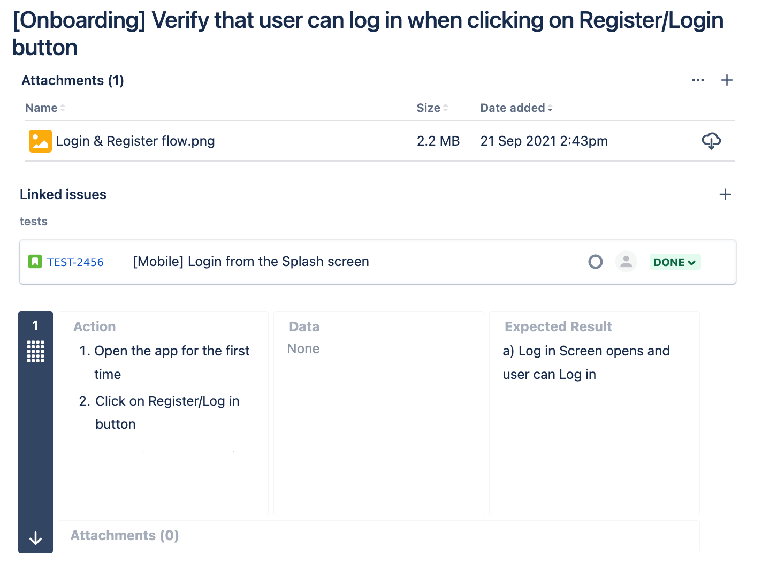Download Login & Register flow.png via cloud icon
The image size is (762, 562).
[711, 141]
